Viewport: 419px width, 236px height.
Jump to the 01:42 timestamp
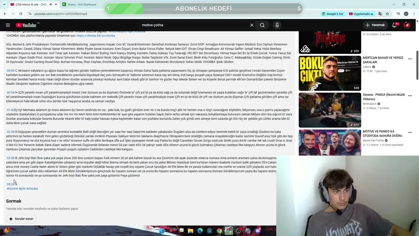[10, 110]
